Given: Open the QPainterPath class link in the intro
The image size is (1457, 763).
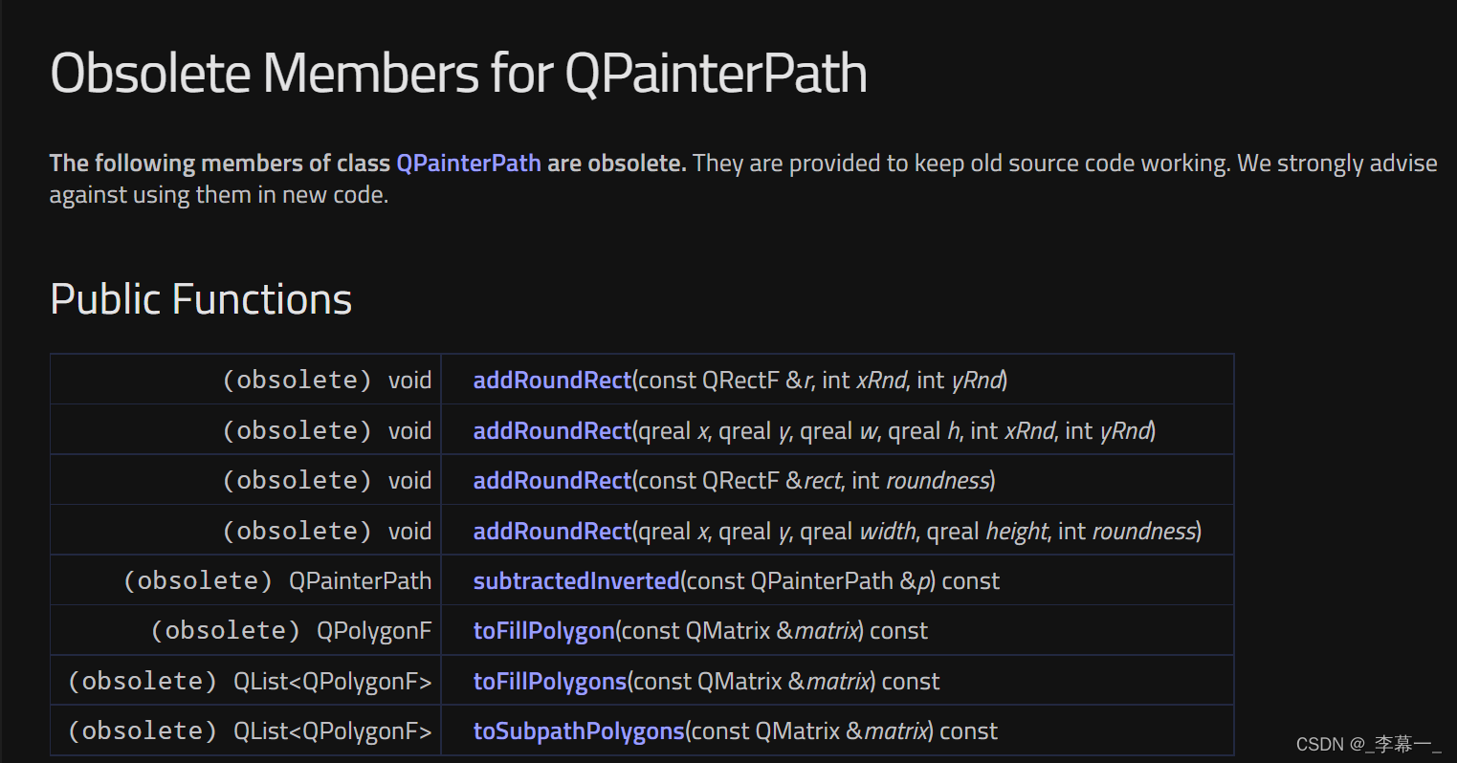Looking at the screenshot, I should [x=468, y=163].
